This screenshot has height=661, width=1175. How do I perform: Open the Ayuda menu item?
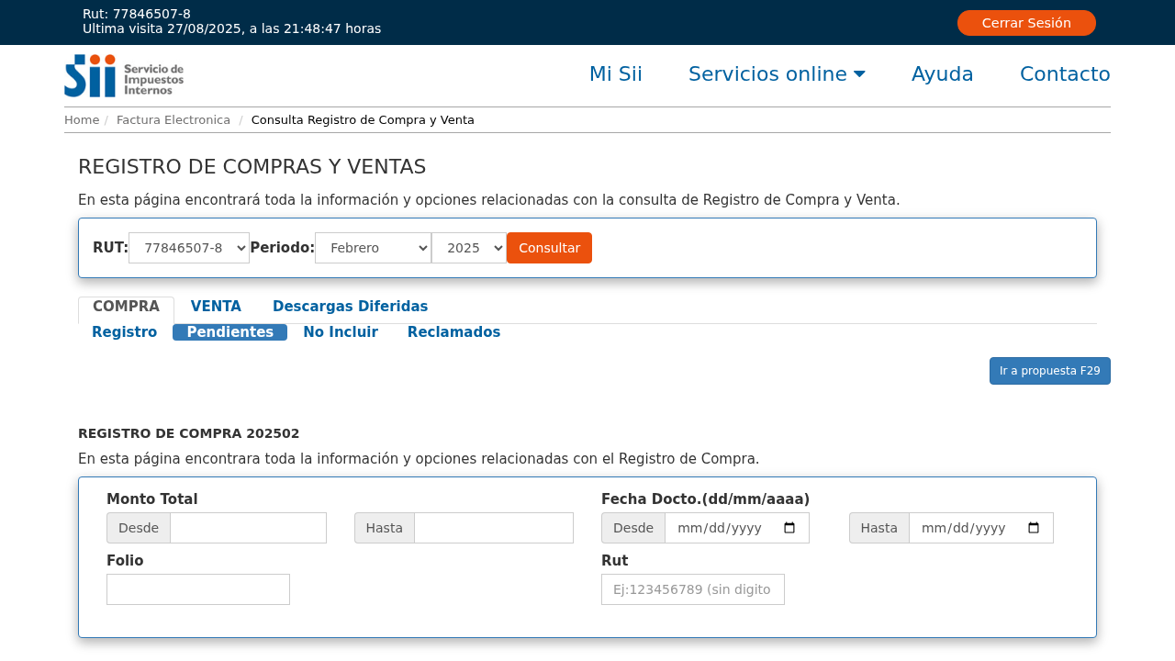tap(942, 74)
